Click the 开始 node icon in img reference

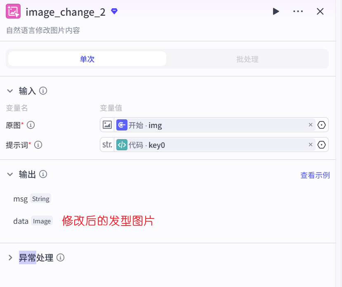pyautogui.click(x=122, y=125)
